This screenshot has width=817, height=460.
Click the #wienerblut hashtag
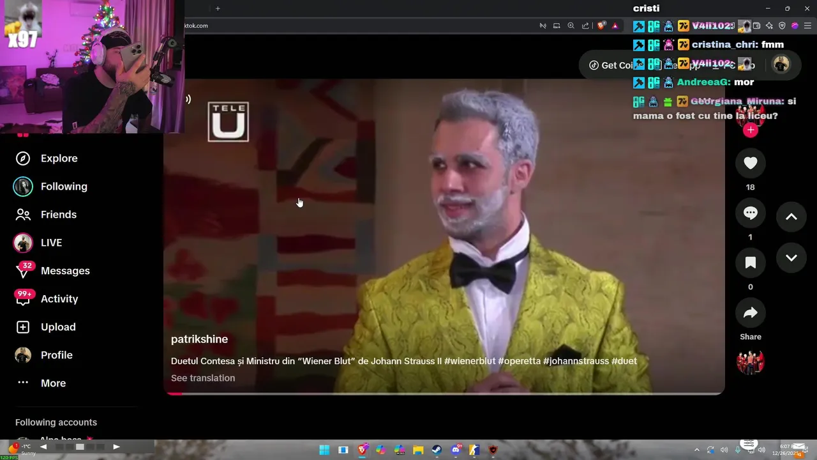point(470,361)
